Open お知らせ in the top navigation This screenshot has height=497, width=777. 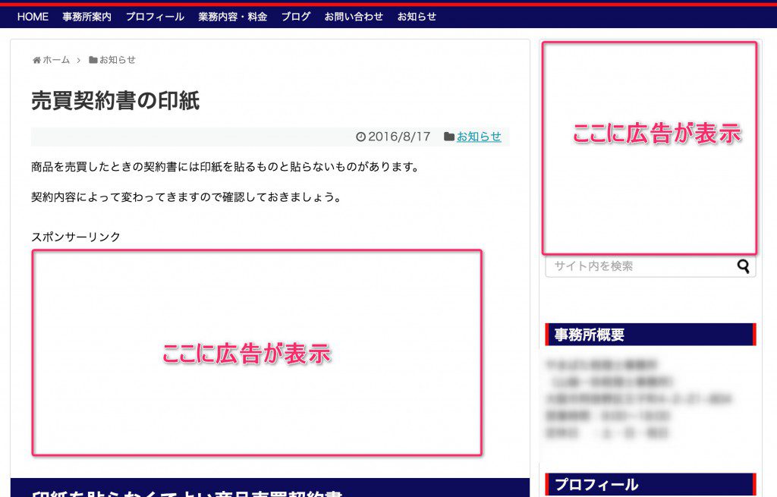point(417,17)
